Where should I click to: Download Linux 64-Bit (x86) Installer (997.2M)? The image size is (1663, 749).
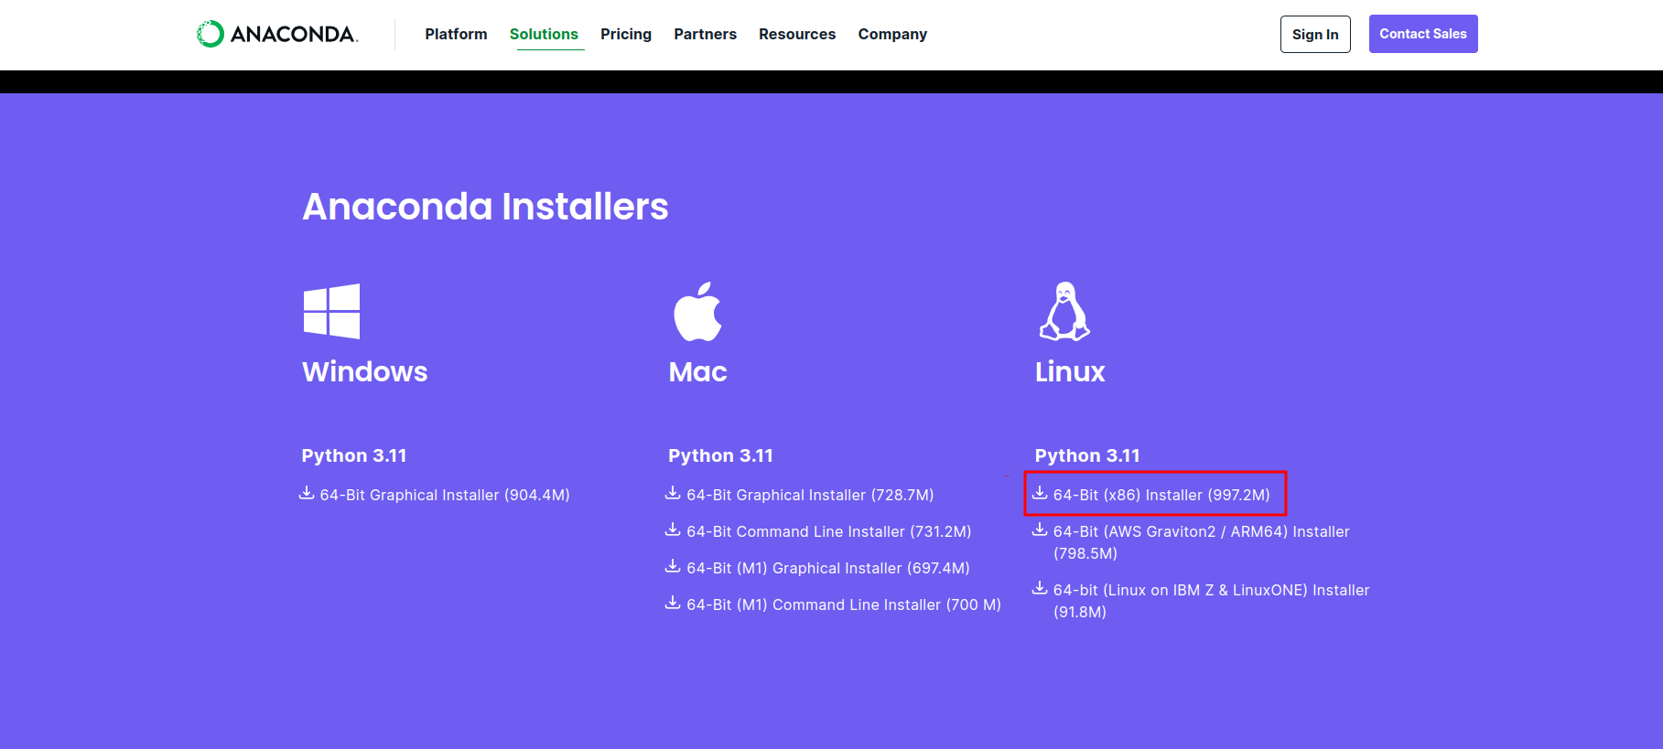point(1161,495)
